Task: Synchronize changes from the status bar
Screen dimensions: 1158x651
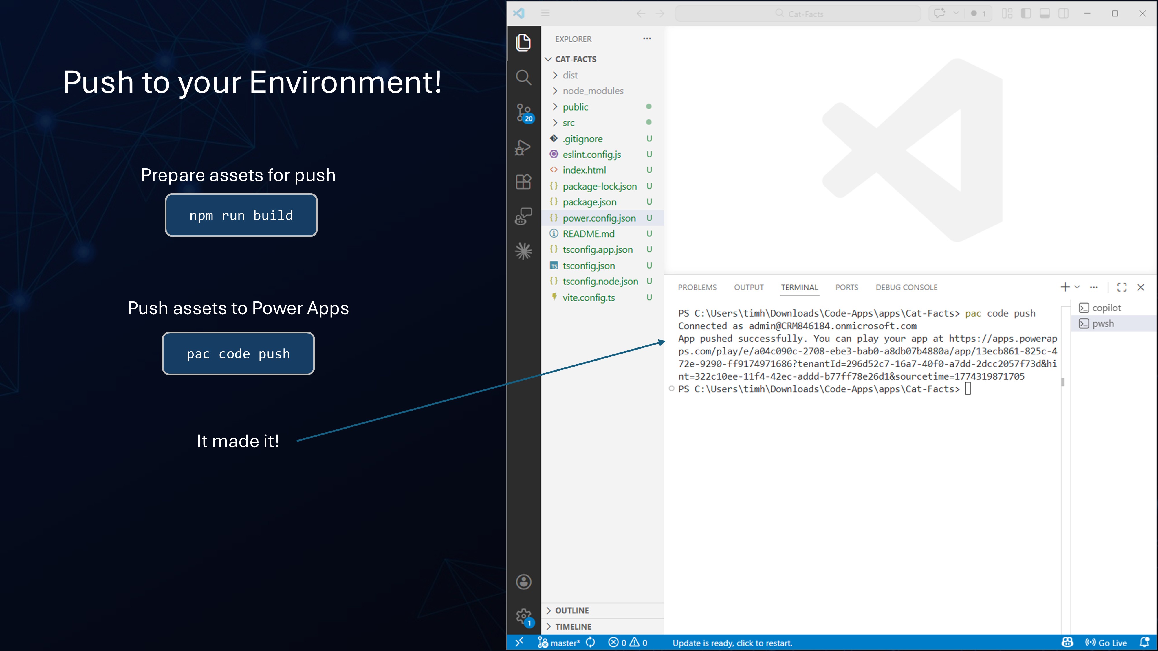Action: click(x=591, y=643)
